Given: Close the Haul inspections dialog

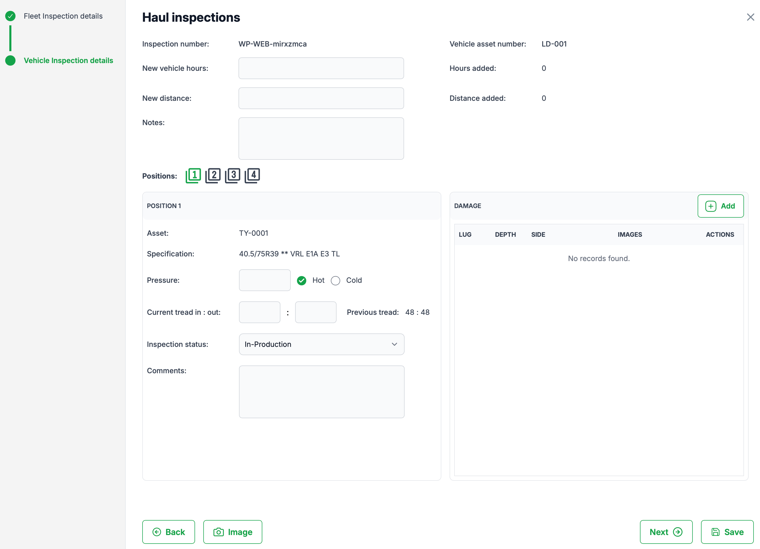Looking at the screenshot, I should click(750, 17).
